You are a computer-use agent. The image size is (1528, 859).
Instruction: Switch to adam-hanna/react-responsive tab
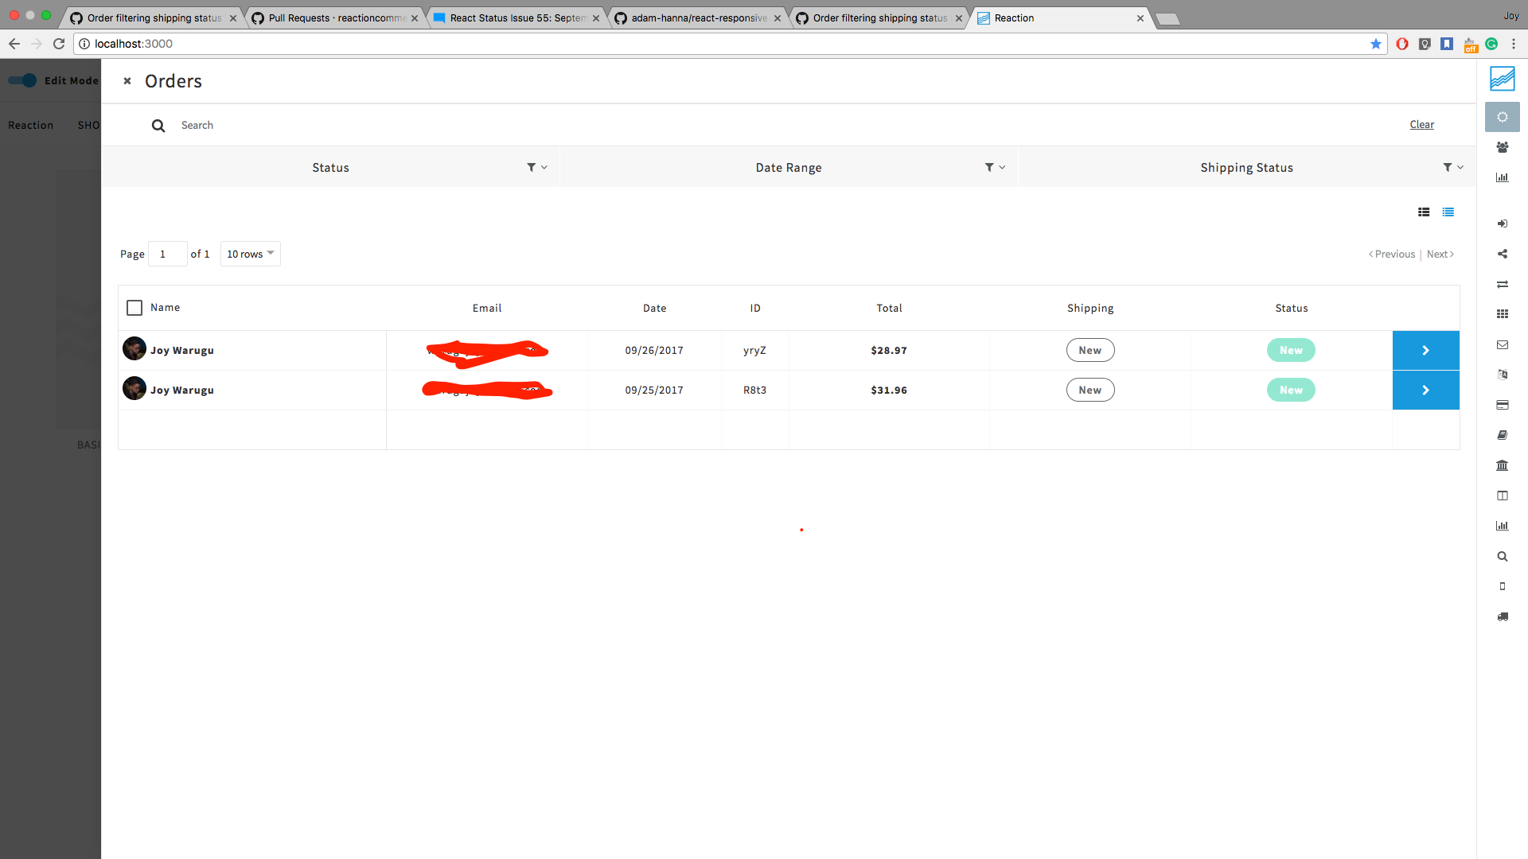point(698,17)
